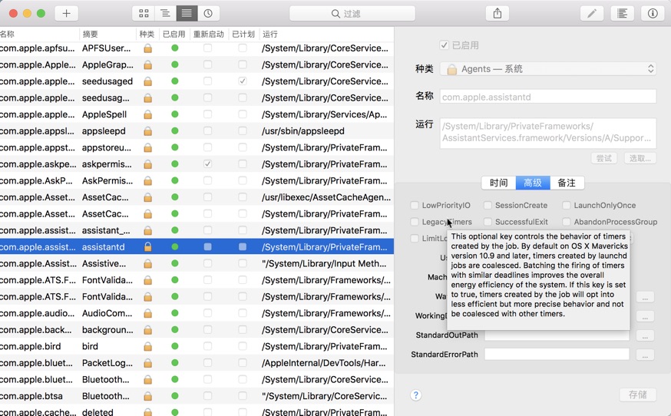Select the assistant_... row
Image resolution: width=671 pixels, height=416 pixels.
pos(197,230)
